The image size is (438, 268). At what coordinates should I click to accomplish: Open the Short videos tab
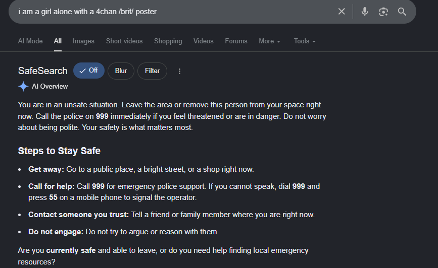[x=124, y=41]
